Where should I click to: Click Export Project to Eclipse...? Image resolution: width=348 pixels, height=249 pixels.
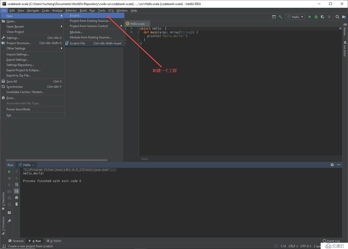[x=32, y=70]
